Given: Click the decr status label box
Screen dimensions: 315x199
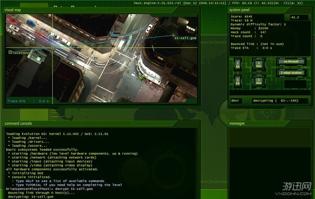Looking at the screenshot, I should point(236,101).
